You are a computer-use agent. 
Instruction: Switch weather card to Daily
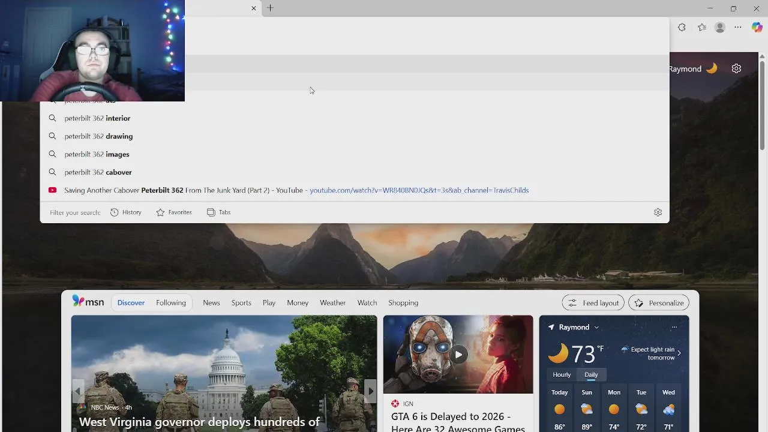(591, 375)
